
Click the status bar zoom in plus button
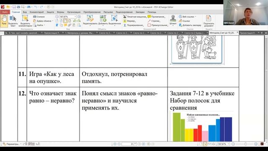pyautogui.click(x=256, y=144)
